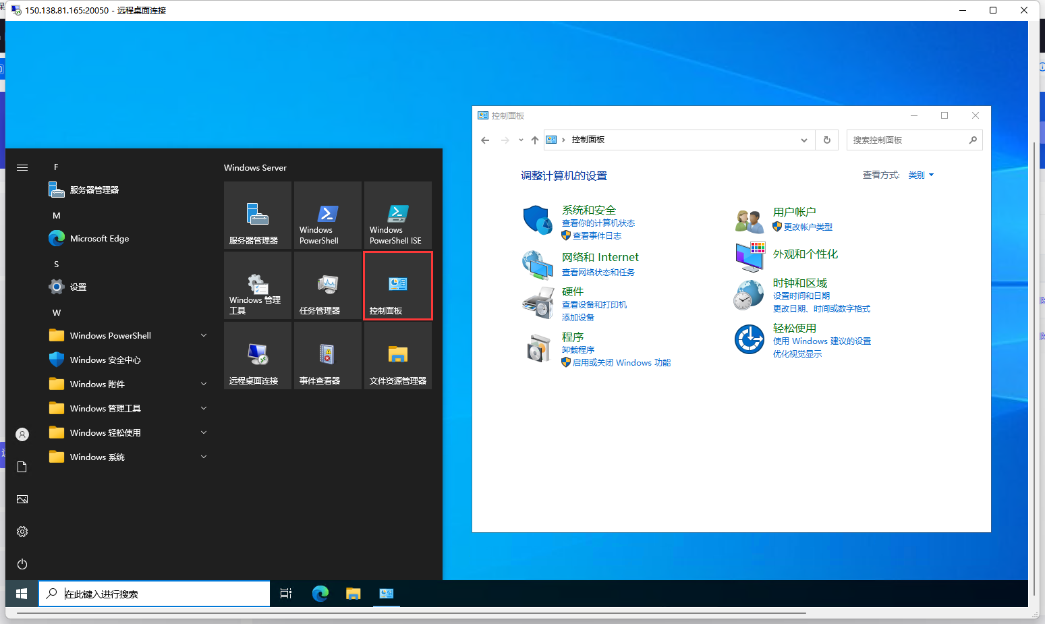Image resolution: width=1045 pixels, height=624 pixels.
Task: Open the 查看方式 类别 dropdown
Action: click(x=921, y=175)
